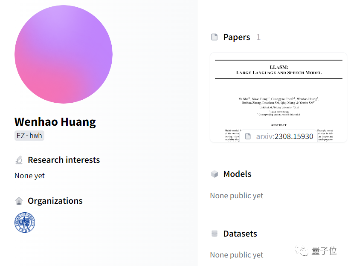Open the Datasets section heading
The width and height of the screenshot is (348, 266).
point(240,234)
